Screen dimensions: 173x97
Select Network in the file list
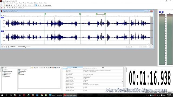(x=22, y=73)
